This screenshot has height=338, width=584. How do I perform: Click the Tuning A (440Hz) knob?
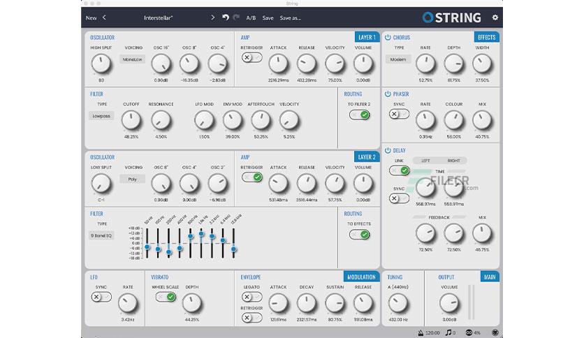coord(397,303)
